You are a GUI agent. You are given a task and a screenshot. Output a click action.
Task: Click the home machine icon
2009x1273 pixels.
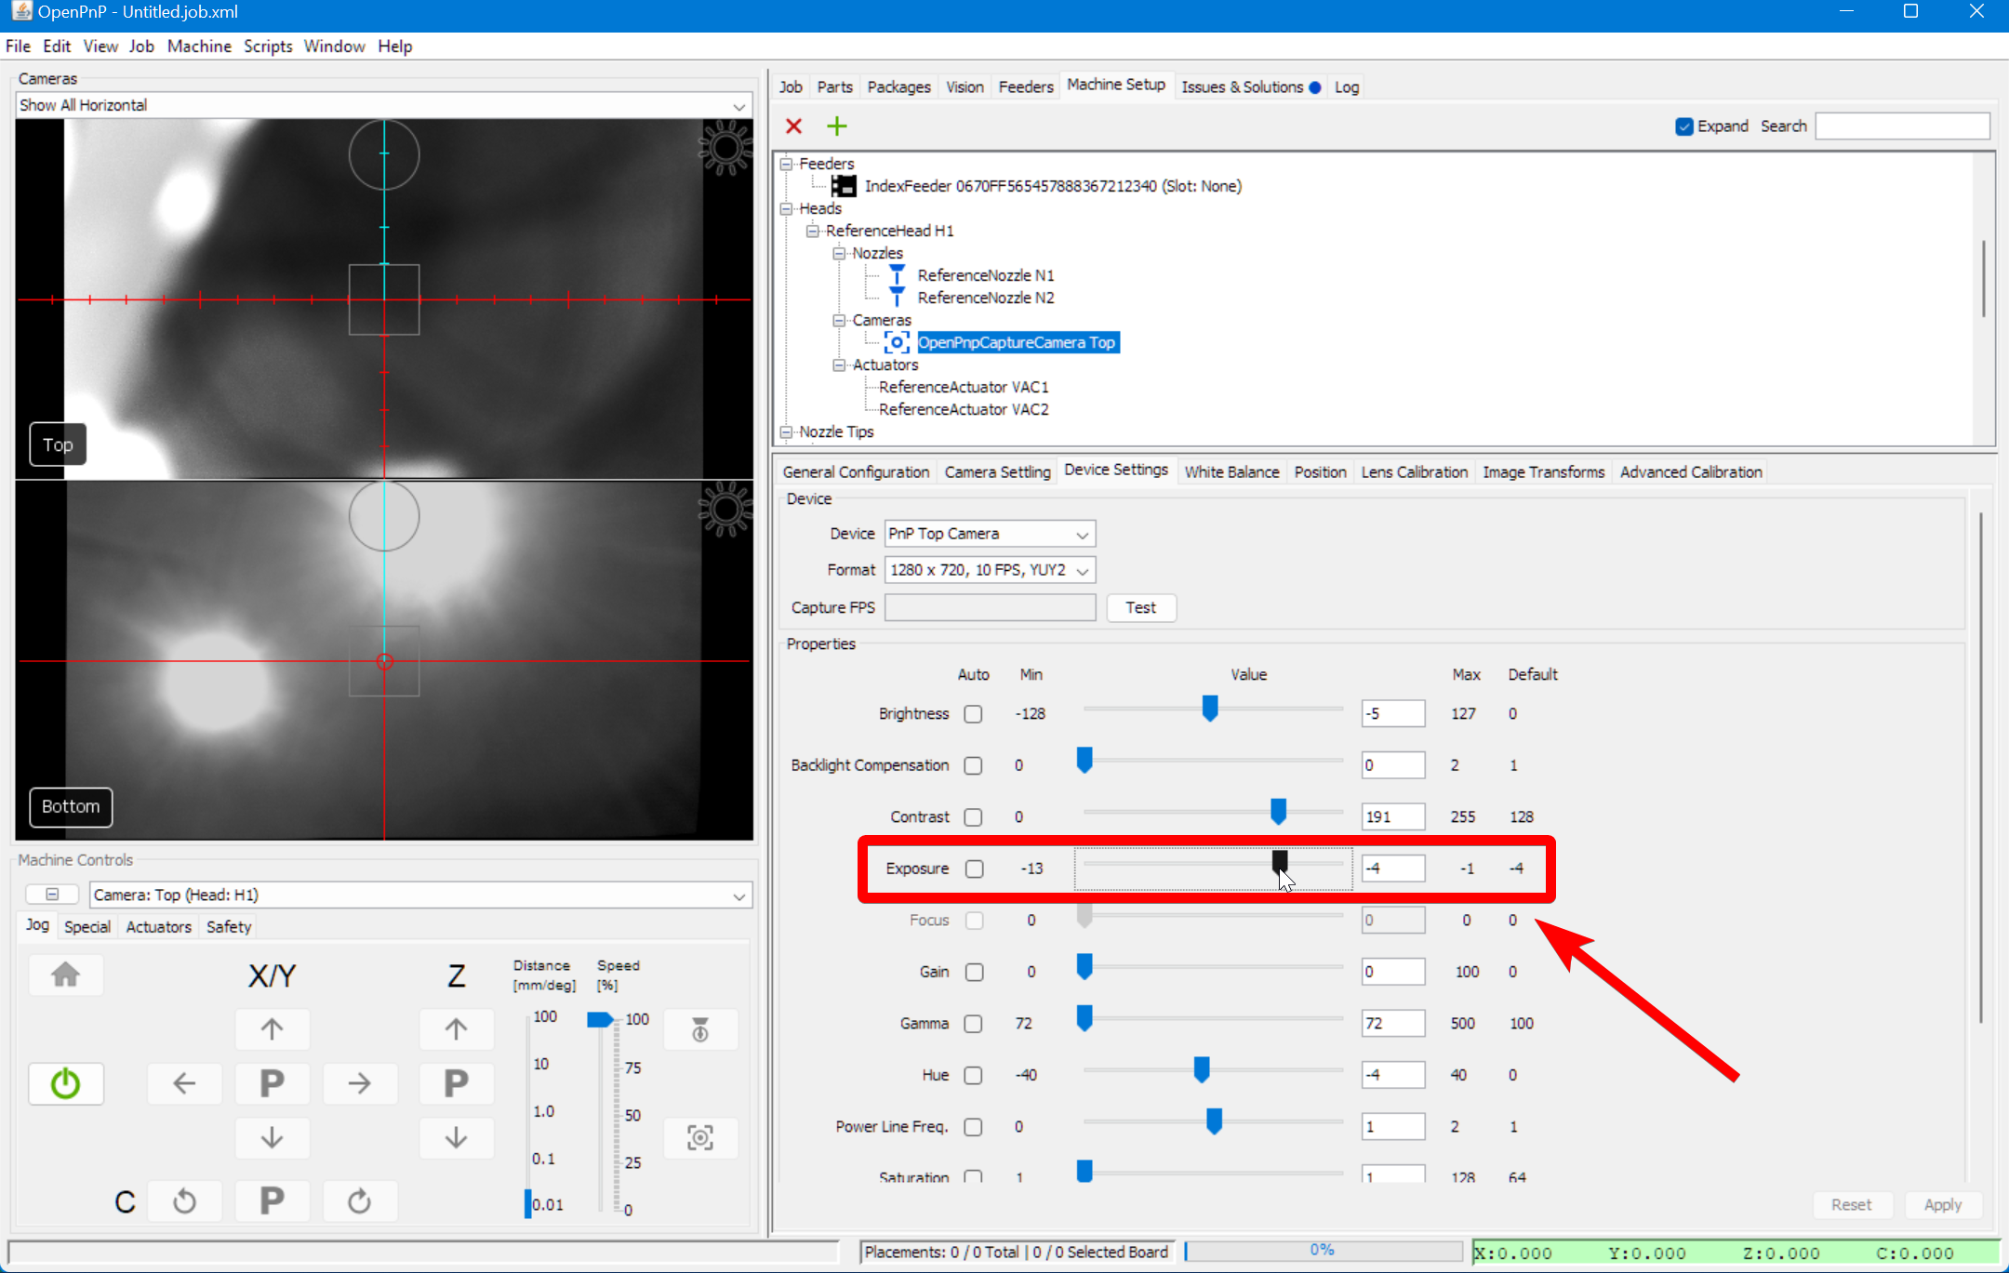[65, 975]
